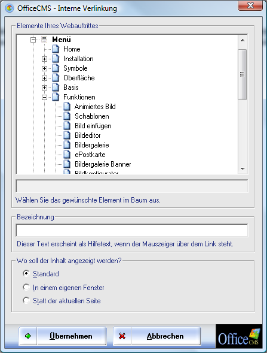This screenshot has width=267, height=353.
Task: Click the green arrow icon on Übernehmen
Action: tap(28, 336)
